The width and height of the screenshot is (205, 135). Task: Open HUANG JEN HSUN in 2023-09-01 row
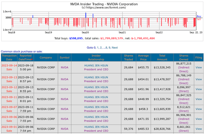point(96,127)
